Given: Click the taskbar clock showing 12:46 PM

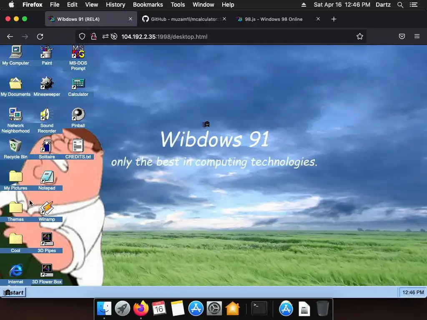Looking at the screenshot, I should 413,292.
